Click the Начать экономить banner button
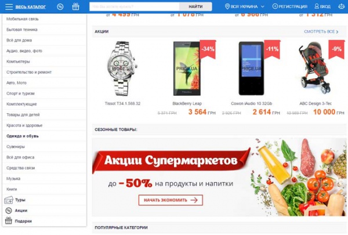Image resolution: width=348 pixels, height=235 pixels. [171, 200]
